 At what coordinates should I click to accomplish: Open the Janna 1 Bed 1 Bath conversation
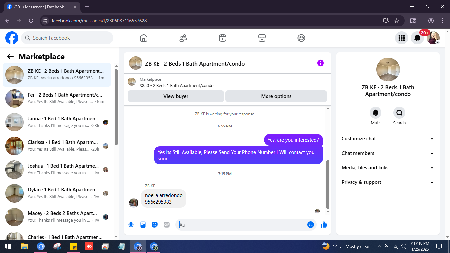(x=57, y=122)
